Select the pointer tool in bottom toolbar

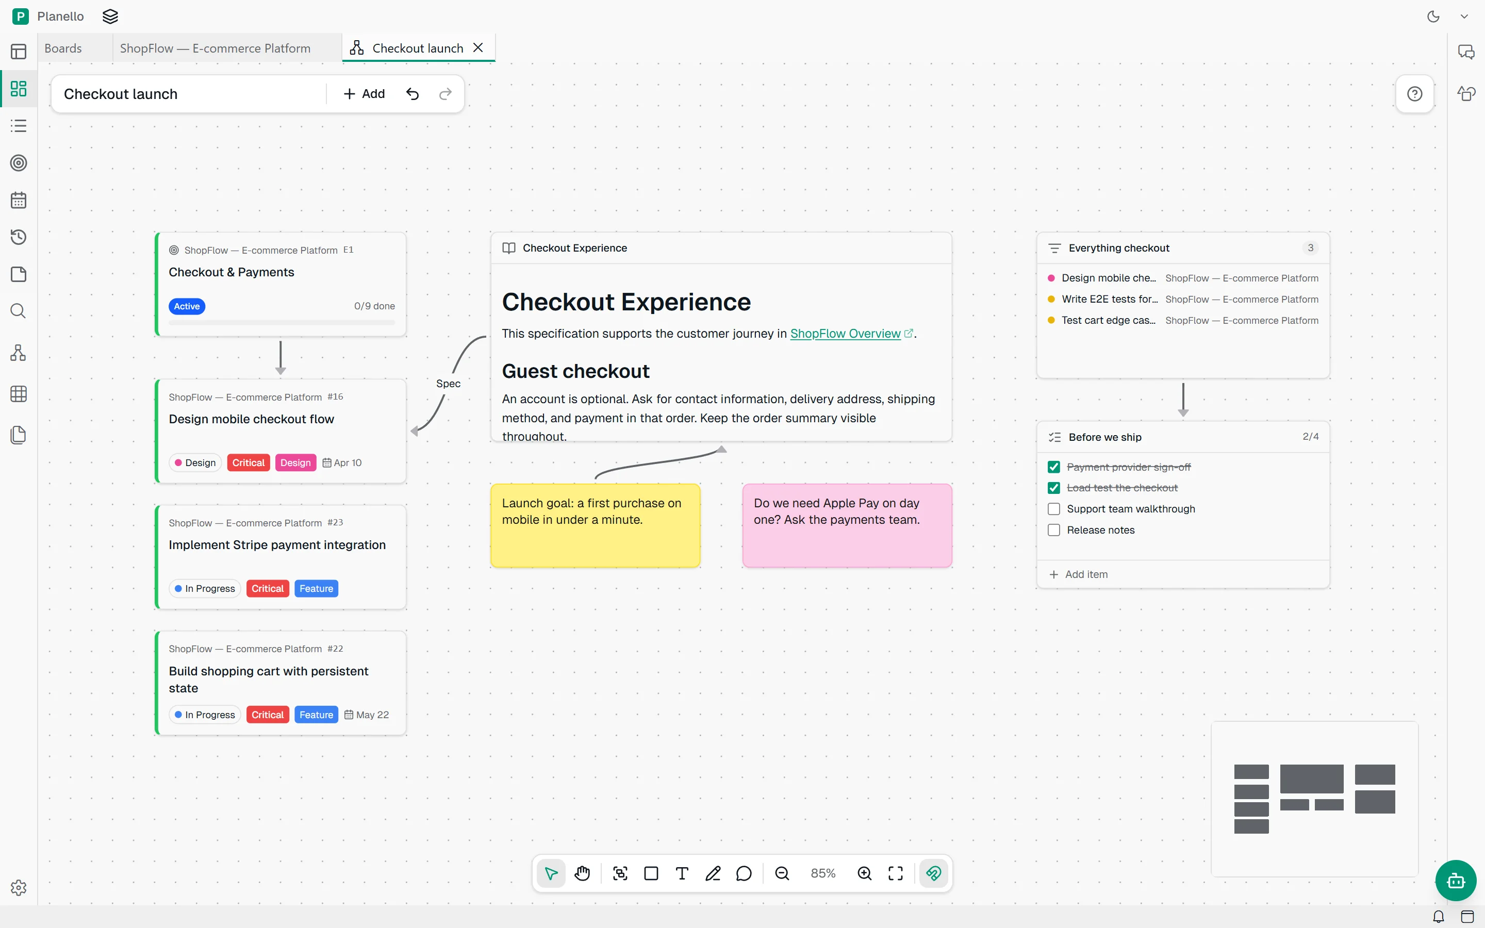coord(551,873)
